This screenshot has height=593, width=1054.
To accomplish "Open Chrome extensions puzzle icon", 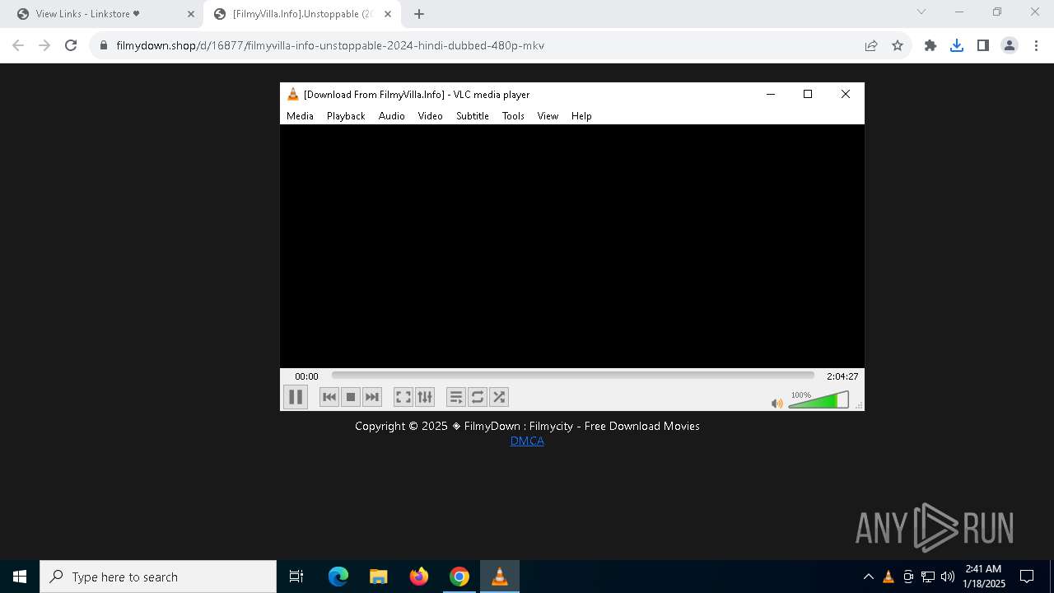I will pyautogui.click(x=930, y=45).
